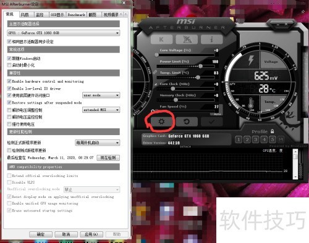The image size is (309, 243).
Task: Open settings via the gear icon
Action: tap(161, 121)
